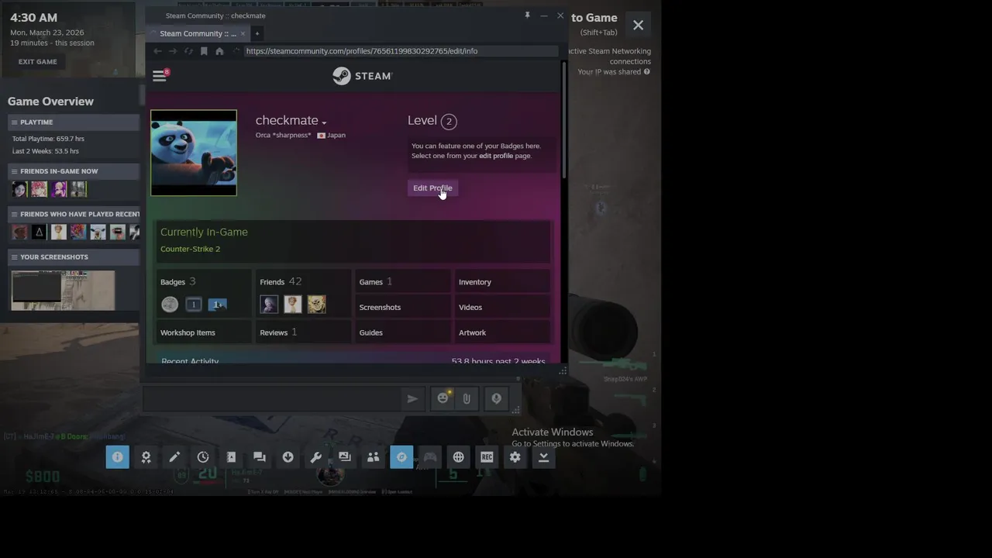Viewport: 992px width, 558px height.
Task: Click the EXIT GAME button
Action: [38, 62]
